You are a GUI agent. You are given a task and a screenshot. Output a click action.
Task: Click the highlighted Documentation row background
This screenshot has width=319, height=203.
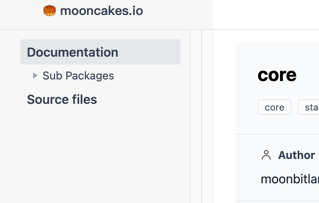tap(149, 52)
